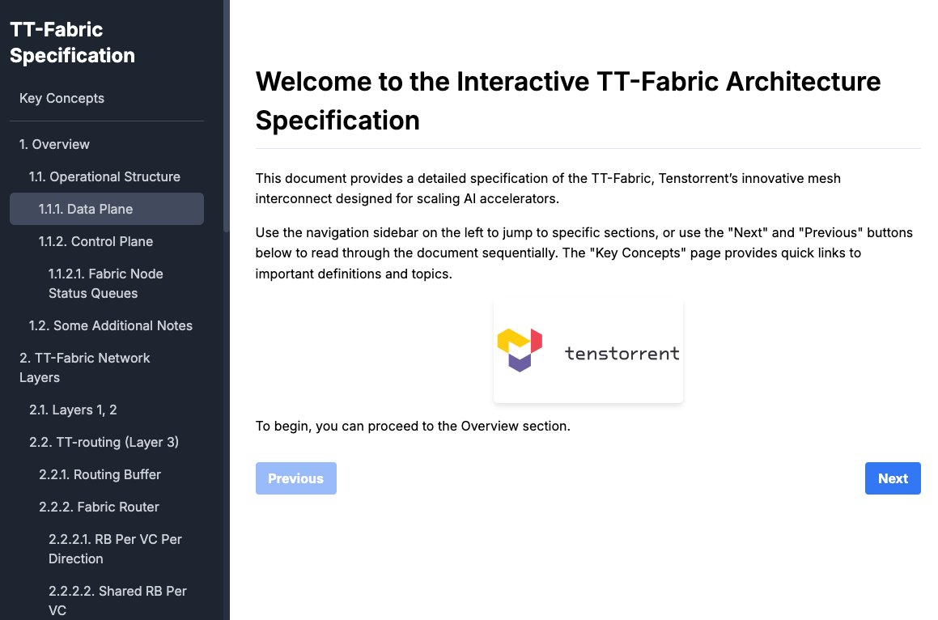Click the sidebar vertical scrollbar

226,116
